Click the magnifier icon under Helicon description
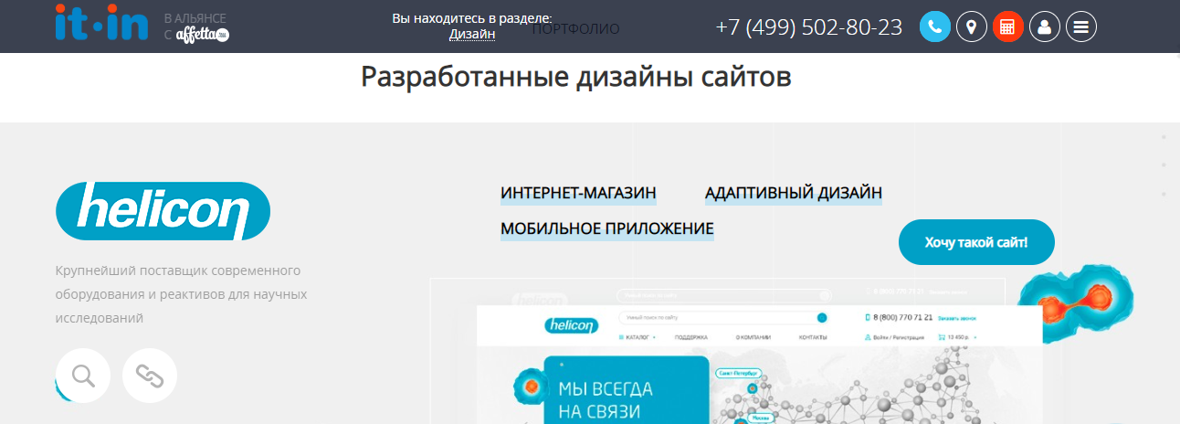Screen dimensions: 1180x424 (x=83, y=376)
